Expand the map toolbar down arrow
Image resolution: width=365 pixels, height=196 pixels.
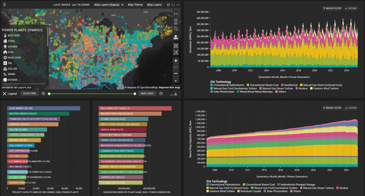tap(176, 81)
